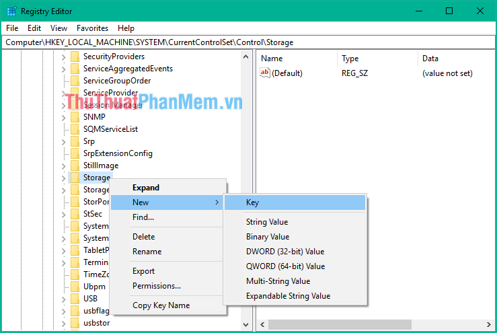Screen dimensions: 497x333
Task: Select New in the context menu
Action: (x=167, y=202)
